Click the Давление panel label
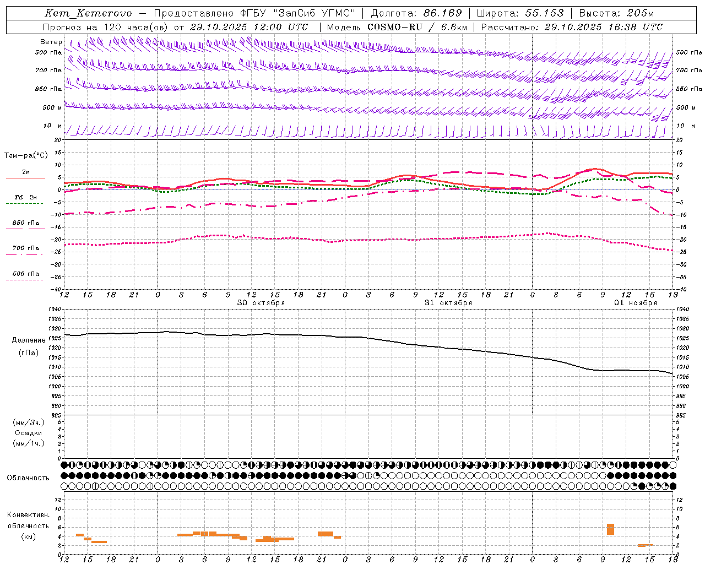Screen dimensions: 705x564 point(29,340)
